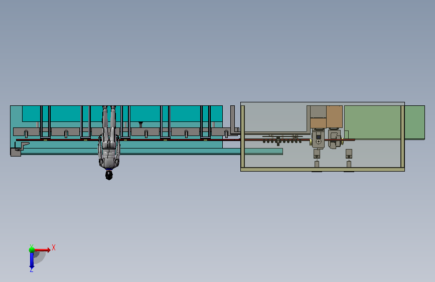Viewport: 435px width, 282px height.
Task: Select the row of black rollers on the red rod
Action: [282, 142]
